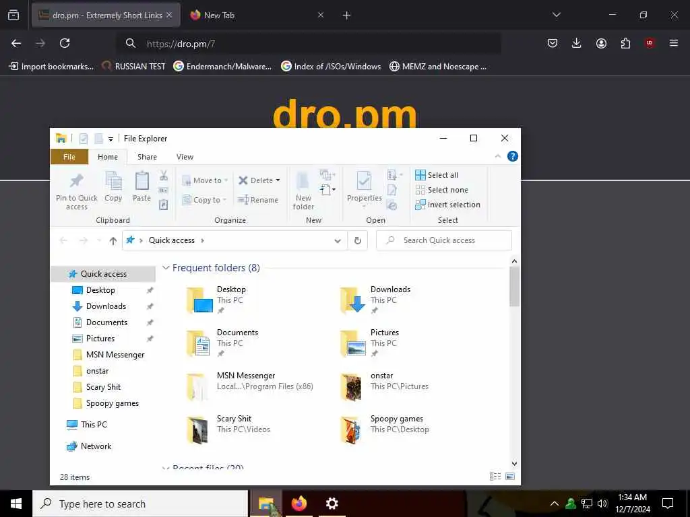Image resolution: width=690 pixels, height=517 pixels.
Task: Click Search Quick access field
Action: pyautogui.click(x=444, y=240)
